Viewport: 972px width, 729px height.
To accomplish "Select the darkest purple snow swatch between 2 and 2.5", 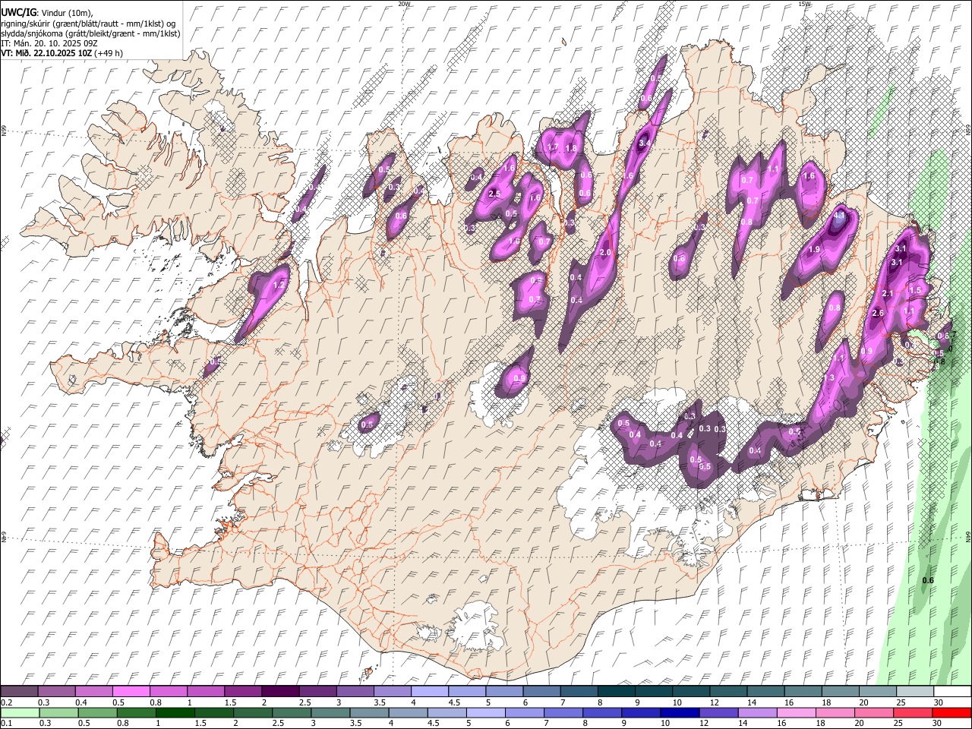I will click(x=280, y=692).
